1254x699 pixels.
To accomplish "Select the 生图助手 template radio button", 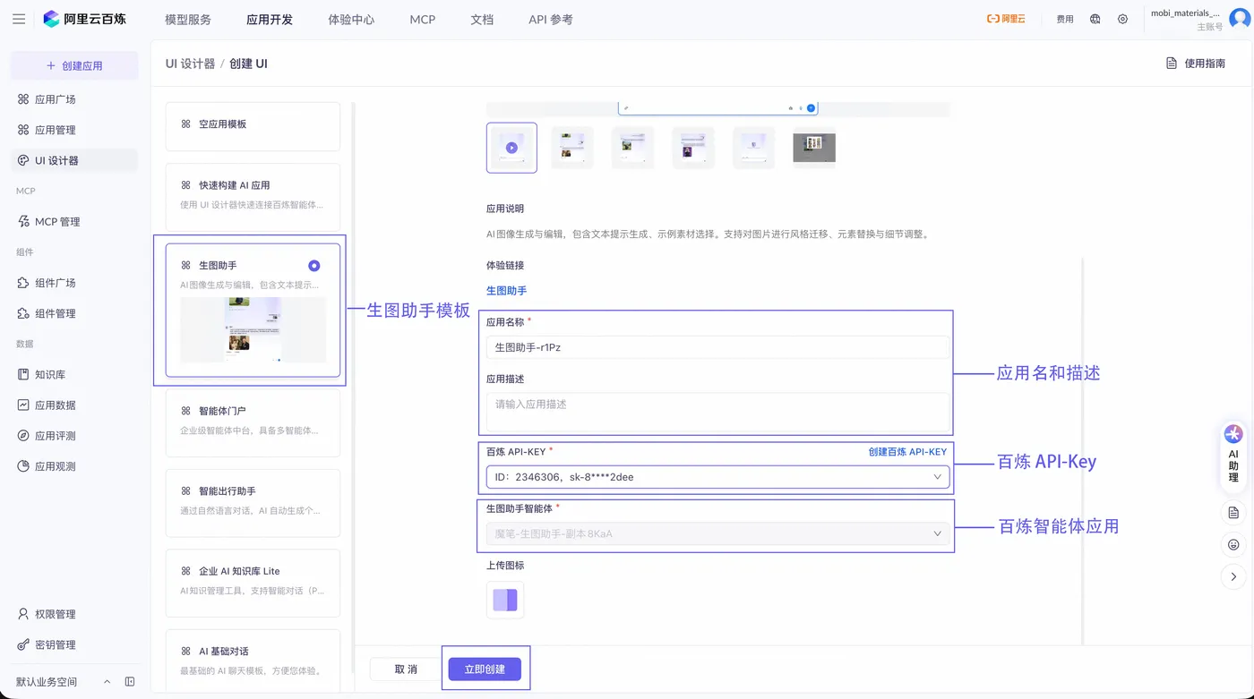I will click(x=313, y=266).
